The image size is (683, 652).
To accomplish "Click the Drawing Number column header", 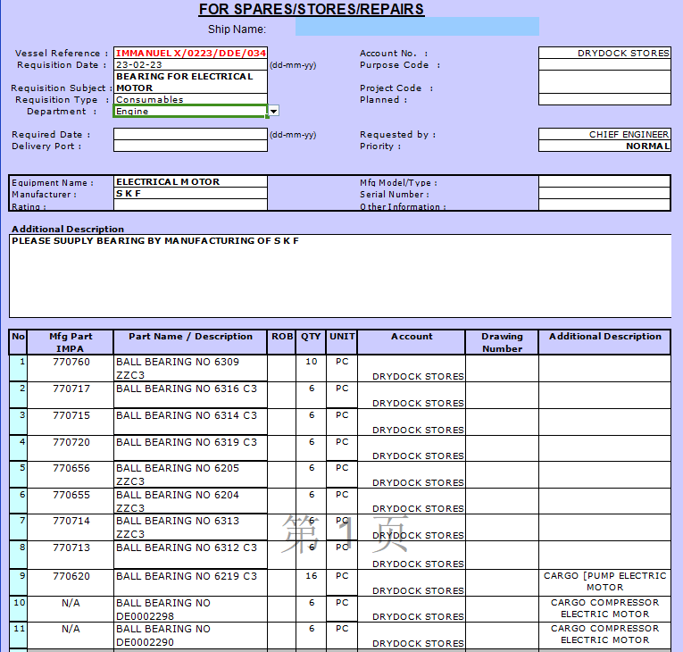I will coord(503,342).
